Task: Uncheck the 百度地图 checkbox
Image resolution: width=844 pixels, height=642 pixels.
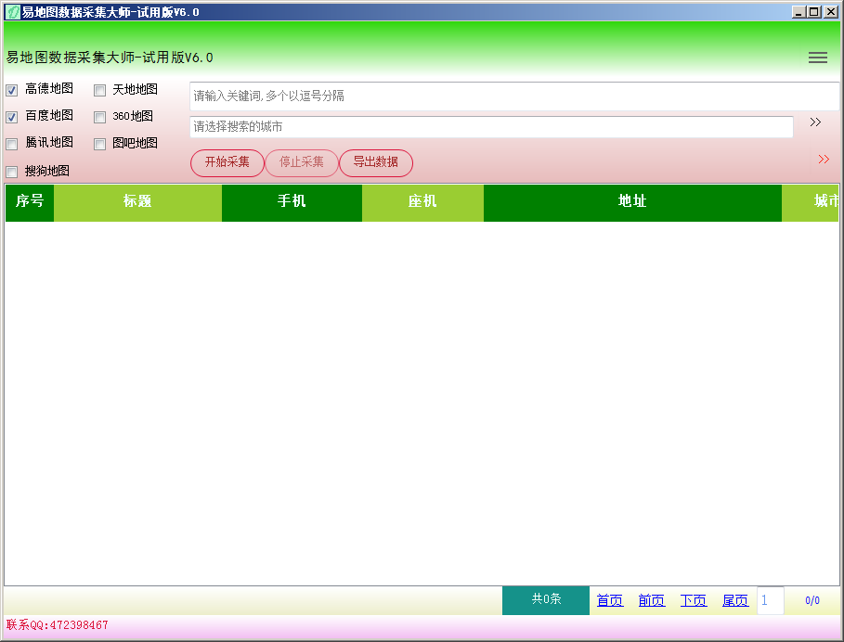Action: point(12,117)
